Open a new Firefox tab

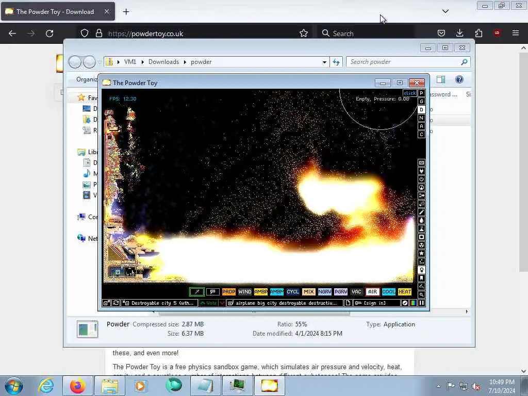click(x=126, y=12)
